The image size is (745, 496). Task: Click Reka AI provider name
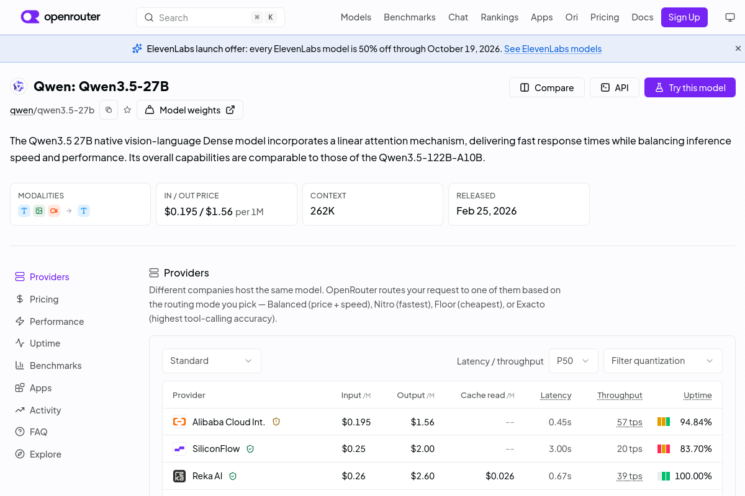pos(207,476)
